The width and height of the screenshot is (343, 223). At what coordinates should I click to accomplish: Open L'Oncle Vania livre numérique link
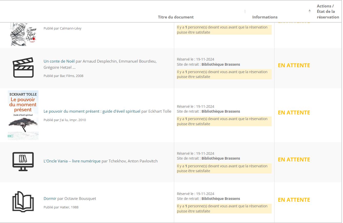[x=72, y=161]
